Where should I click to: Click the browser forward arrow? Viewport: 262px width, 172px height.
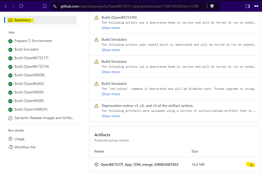[13, 6]
